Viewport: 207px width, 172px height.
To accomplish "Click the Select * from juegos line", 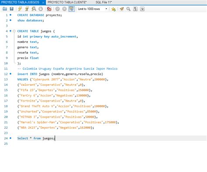I will (36, 138).
